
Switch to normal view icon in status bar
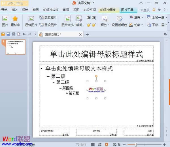click(92, 144)
